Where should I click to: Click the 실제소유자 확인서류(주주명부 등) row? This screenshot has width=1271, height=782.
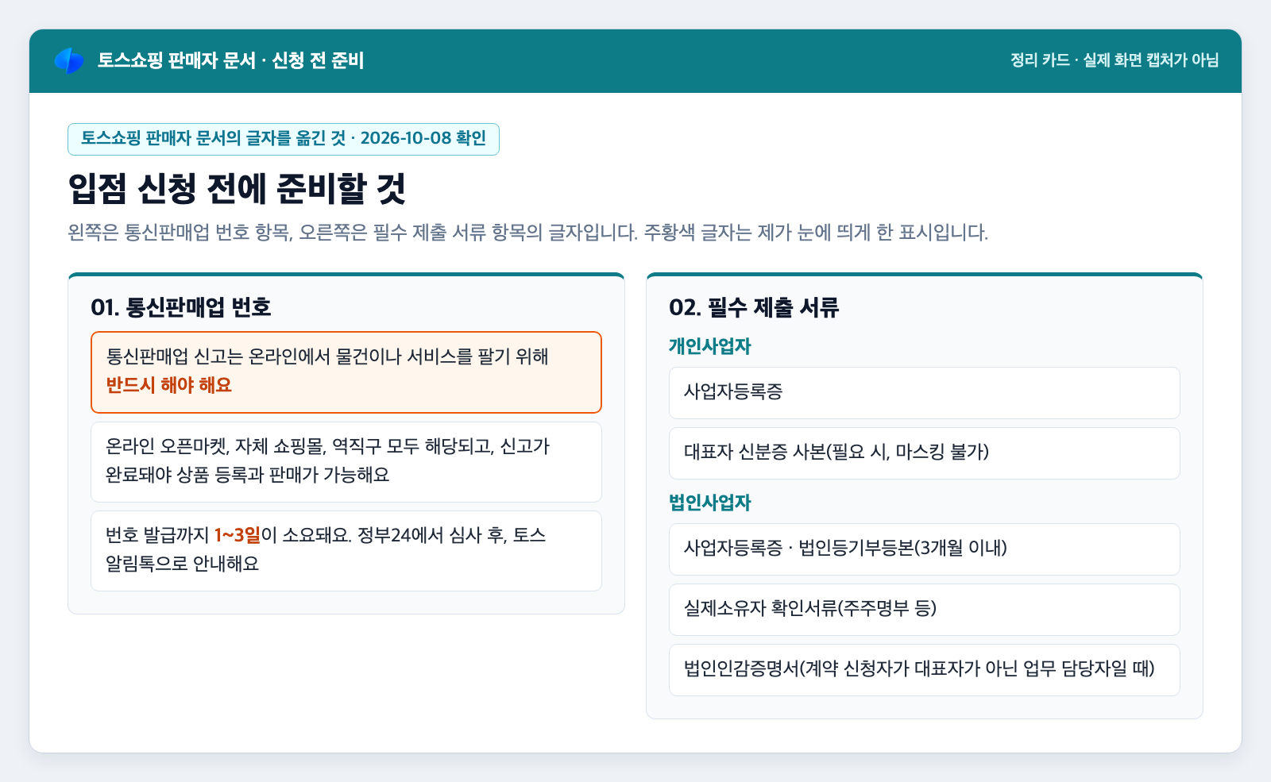pyautogui.click(x=925, y=610)
